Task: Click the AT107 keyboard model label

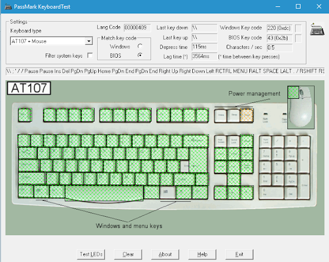Action: click(x=29, y=88)
